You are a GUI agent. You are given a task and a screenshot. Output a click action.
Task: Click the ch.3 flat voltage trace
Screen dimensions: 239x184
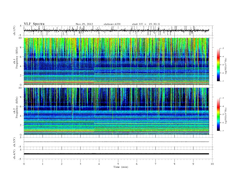[116, 142]
